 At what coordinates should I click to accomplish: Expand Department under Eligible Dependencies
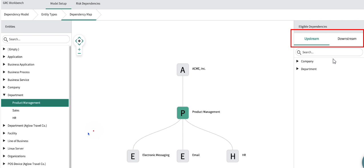point(297,69)
